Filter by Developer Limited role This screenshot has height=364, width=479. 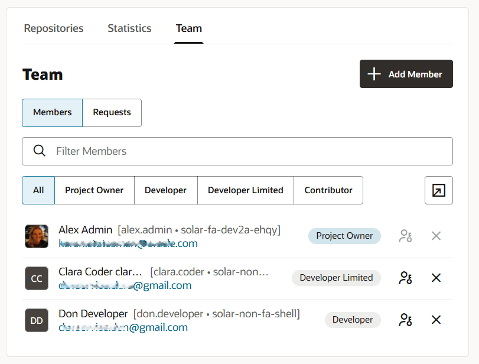point(245,190)
